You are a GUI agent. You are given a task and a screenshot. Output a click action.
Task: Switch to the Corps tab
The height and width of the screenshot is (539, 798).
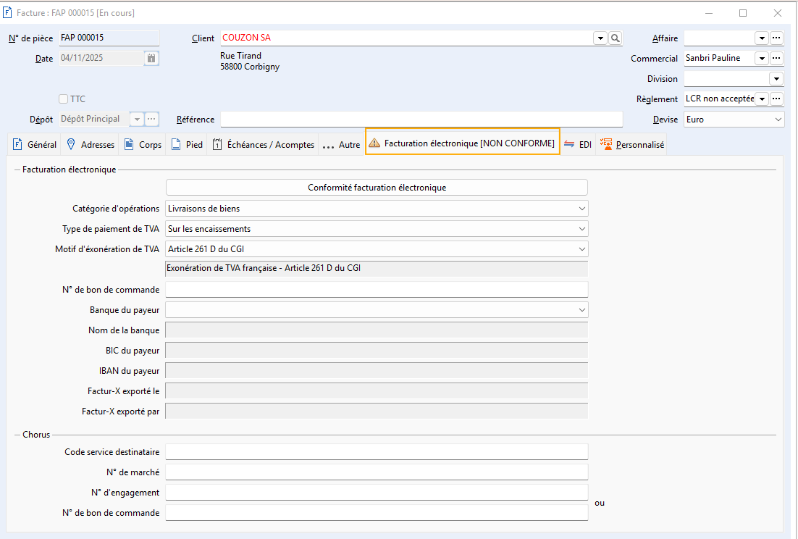pos(143,144)
